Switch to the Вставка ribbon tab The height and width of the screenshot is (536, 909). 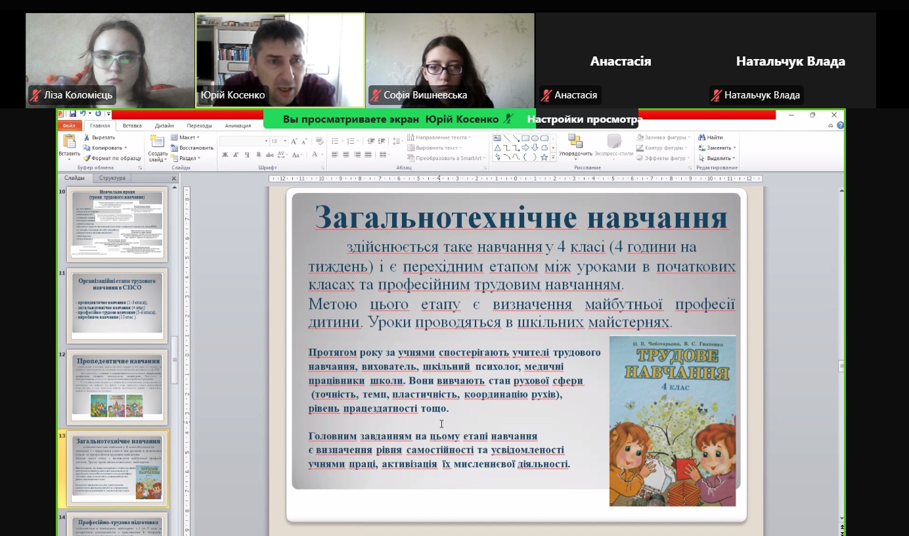click(132, 125)
